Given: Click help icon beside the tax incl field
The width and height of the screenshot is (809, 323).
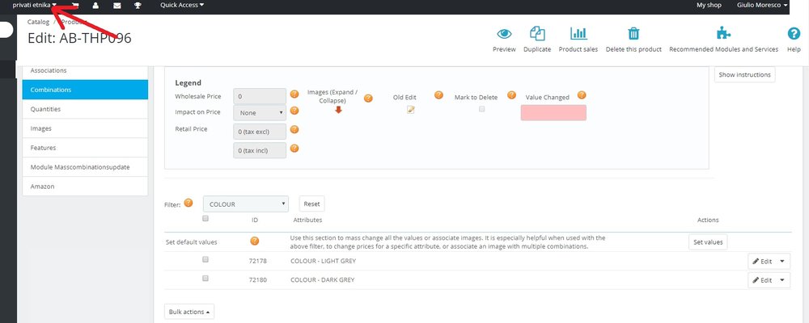Looking at the screenshot, I should pos(294,149).
